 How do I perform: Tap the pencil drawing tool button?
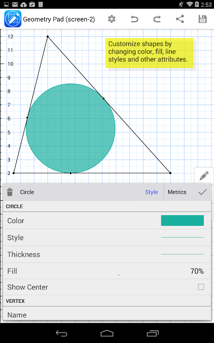(204, 176)
